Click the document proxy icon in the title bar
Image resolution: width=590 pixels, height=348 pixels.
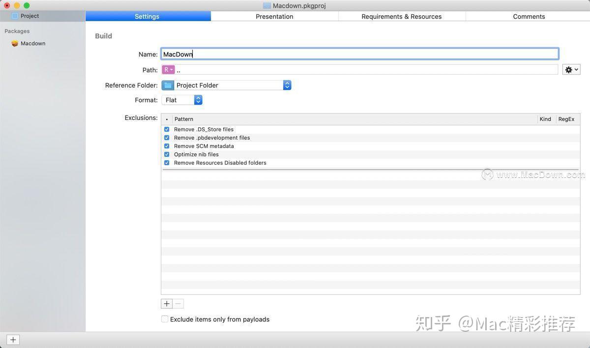[x=265, y=5]
